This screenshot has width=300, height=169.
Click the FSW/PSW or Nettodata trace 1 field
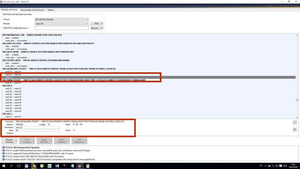(x=62, y=28)
